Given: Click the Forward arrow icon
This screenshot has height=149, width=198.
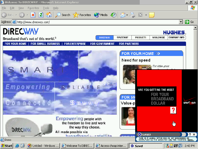Looking at the screenshot, I should click(x=22, y=15).
